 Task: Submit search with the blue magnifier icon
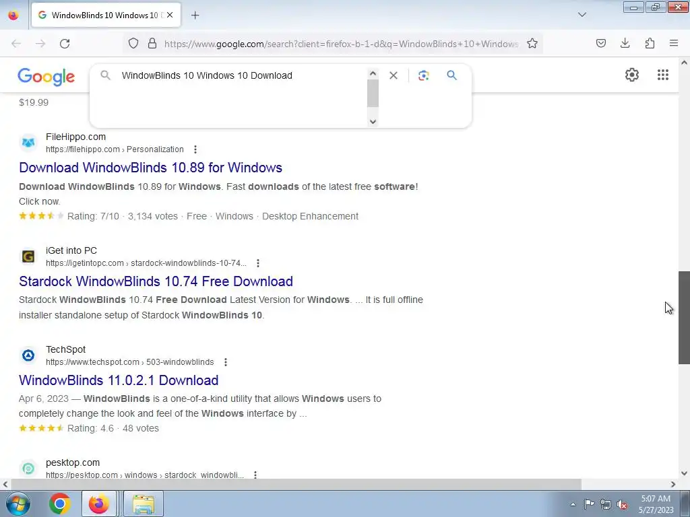(x=451, y=75)
